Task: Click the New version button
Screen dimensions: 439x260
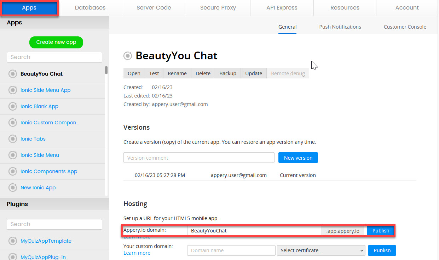Action: [298, 158]
